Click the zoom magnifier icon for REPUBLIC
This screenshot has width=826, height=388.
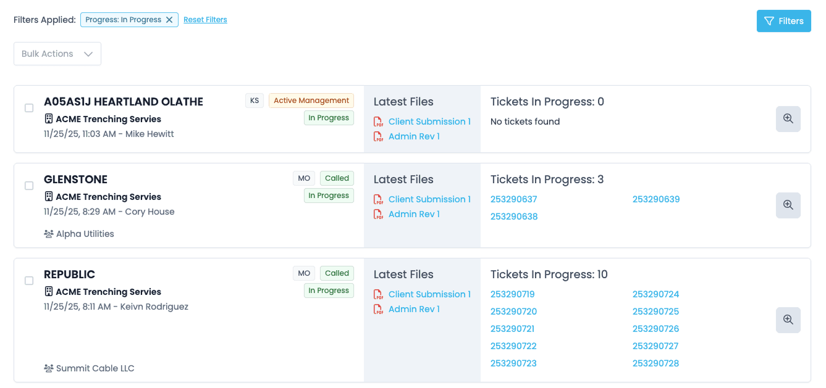point(788,320)
